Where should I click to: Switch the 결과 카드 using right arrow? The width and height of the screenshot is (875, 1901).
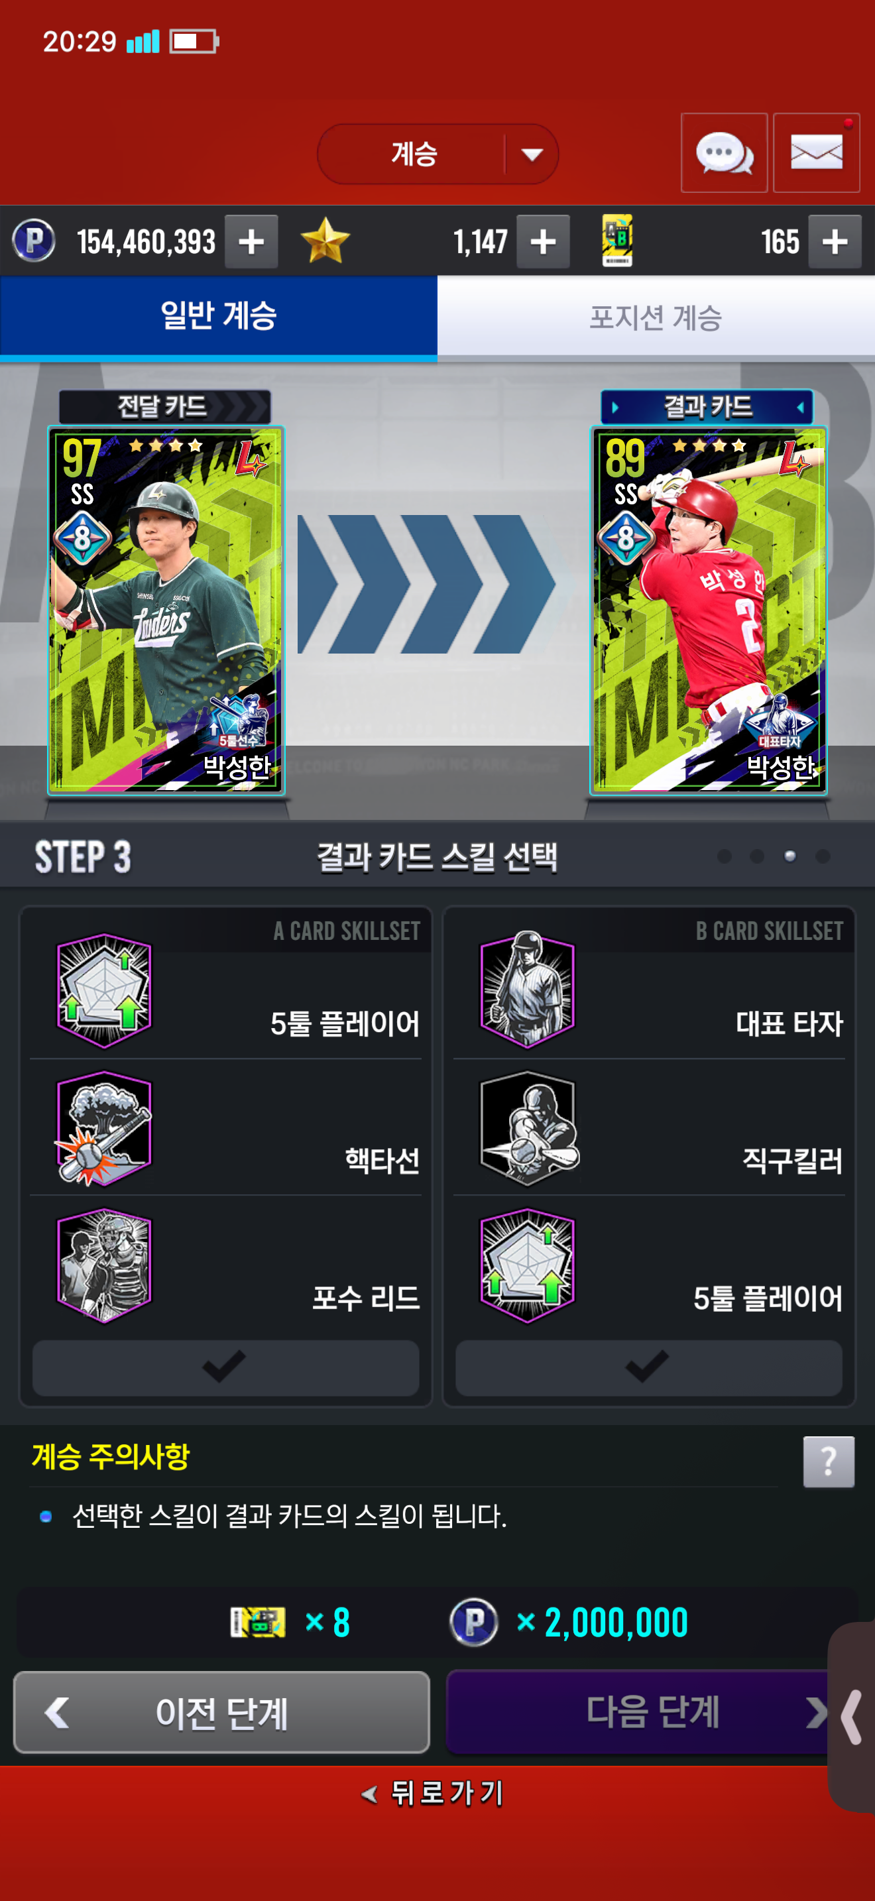tap(801, 408)
